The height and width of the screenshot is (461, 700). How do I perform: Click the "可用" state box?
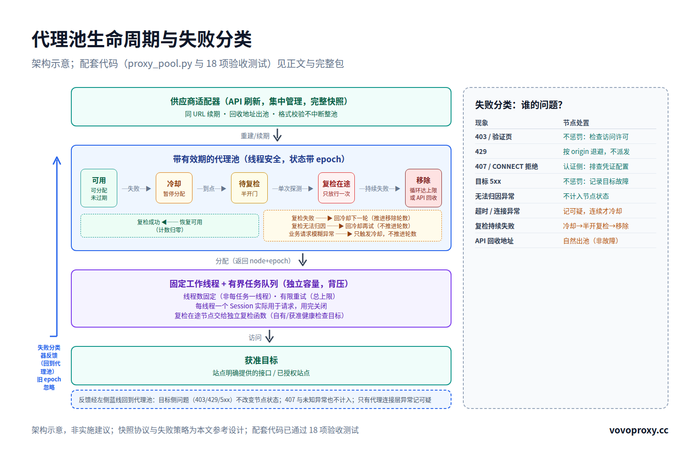(x=99, y=188)
